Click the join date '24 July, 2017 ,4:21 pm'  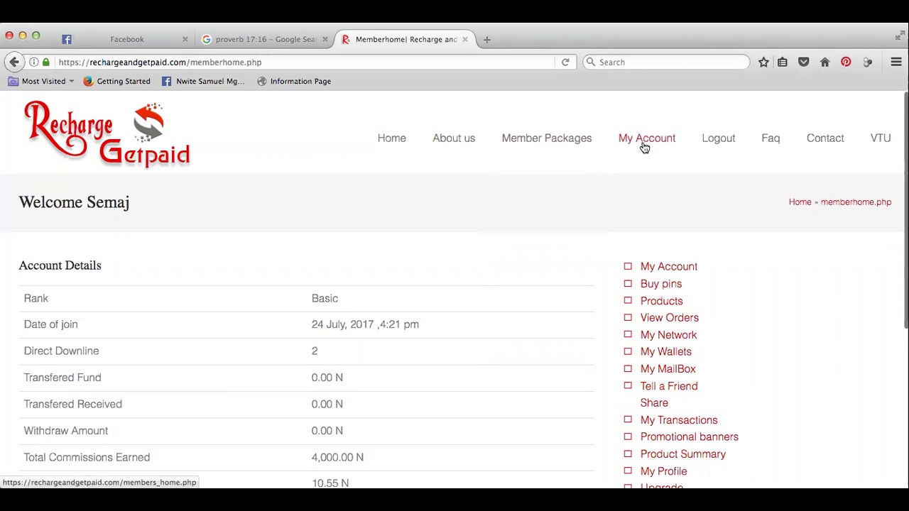(x=365, y=324)
